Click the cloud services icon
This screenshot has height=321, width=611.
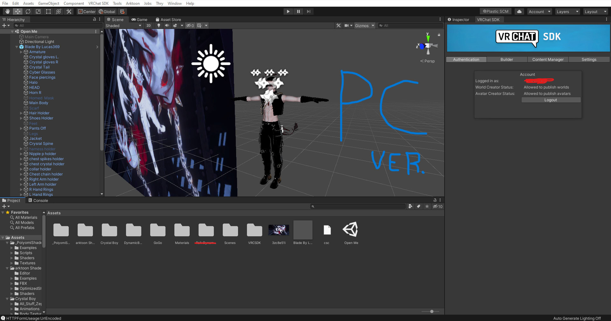pyautogui.click(x=519, y=11)
